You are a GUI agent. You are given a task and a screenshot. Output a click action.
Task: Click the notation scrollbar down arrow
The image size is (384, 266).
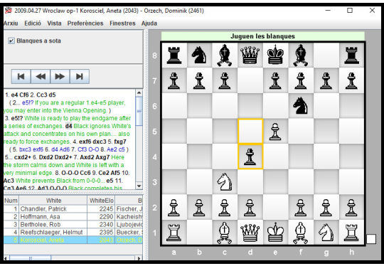pyautogui.click(x=139, y=186)
